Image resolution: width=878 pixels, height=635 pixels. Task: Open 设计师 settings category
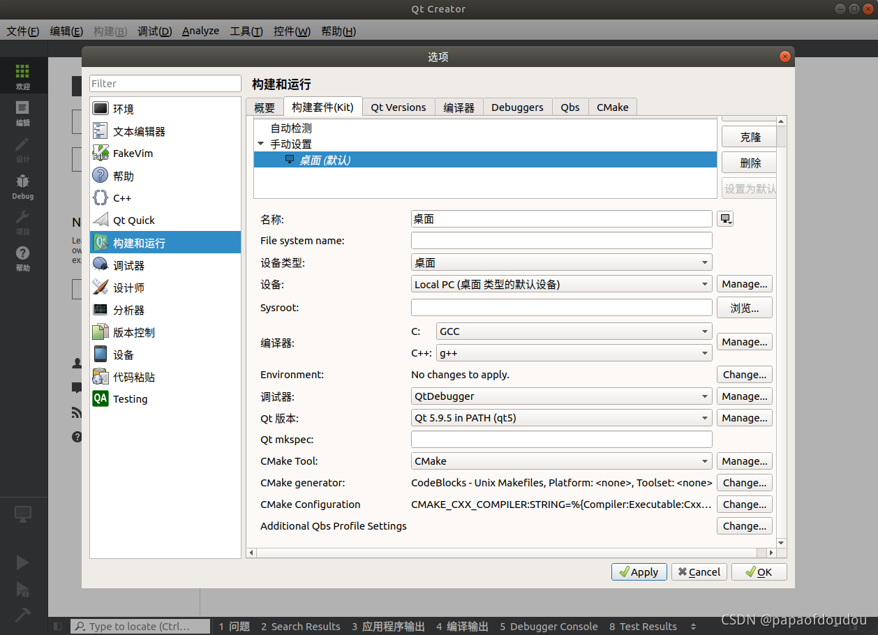point(165,287)
